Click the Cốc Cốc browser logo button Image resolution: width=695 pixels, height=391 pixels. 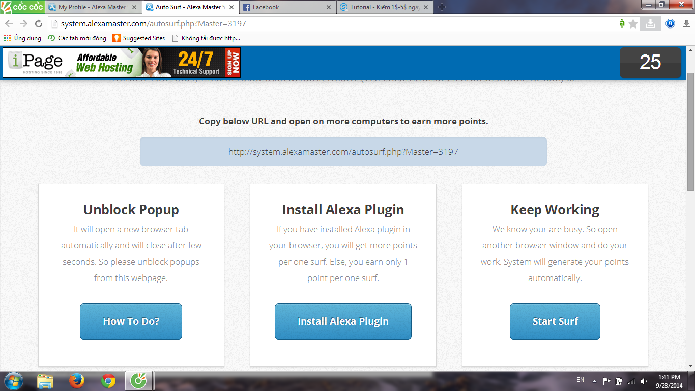click(x=22, y=7)
